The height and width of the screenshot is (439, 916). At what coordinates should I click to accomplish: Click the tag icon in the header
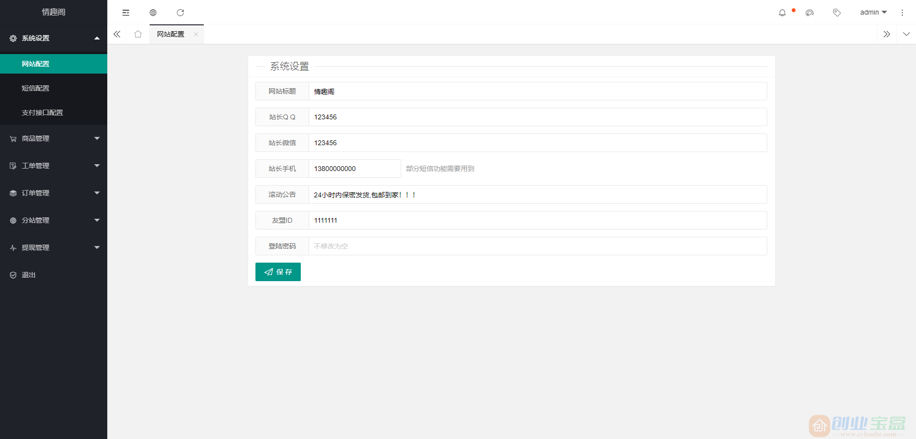pos(837,12)
